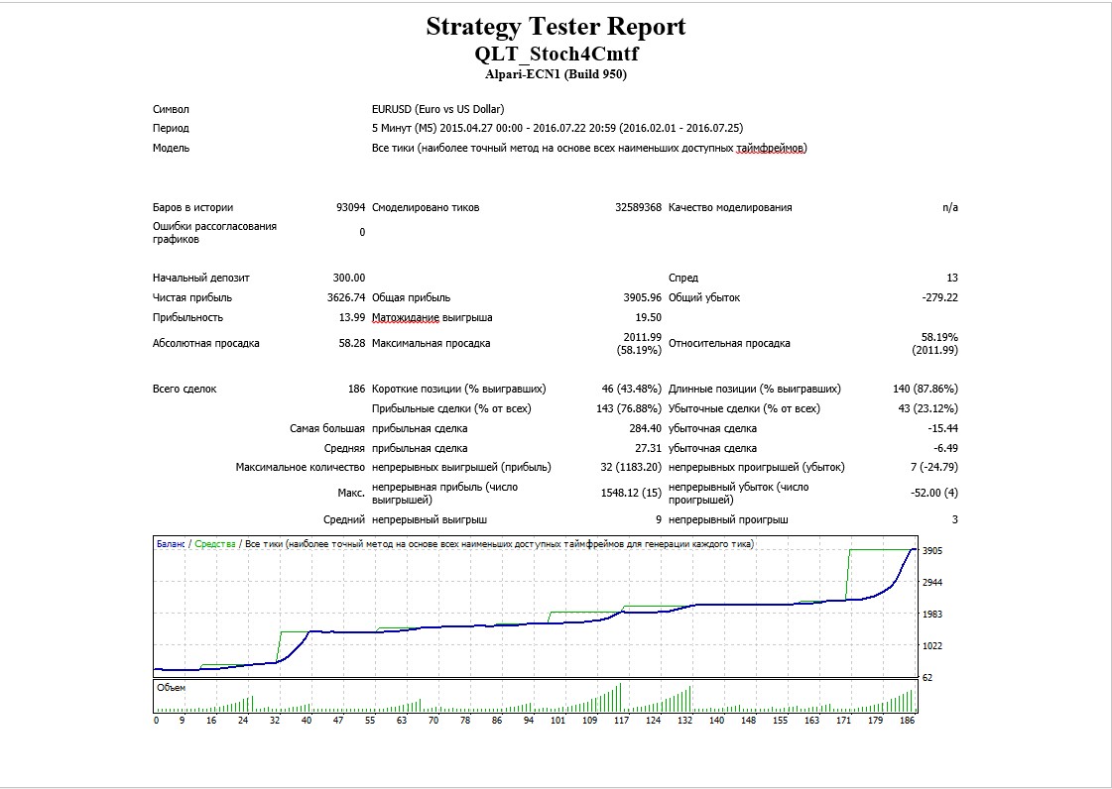The height and width of the screenshot is (789, 1112).
Task: Click the 'Прибыльность' label
Action: click(x=187, y=317)
